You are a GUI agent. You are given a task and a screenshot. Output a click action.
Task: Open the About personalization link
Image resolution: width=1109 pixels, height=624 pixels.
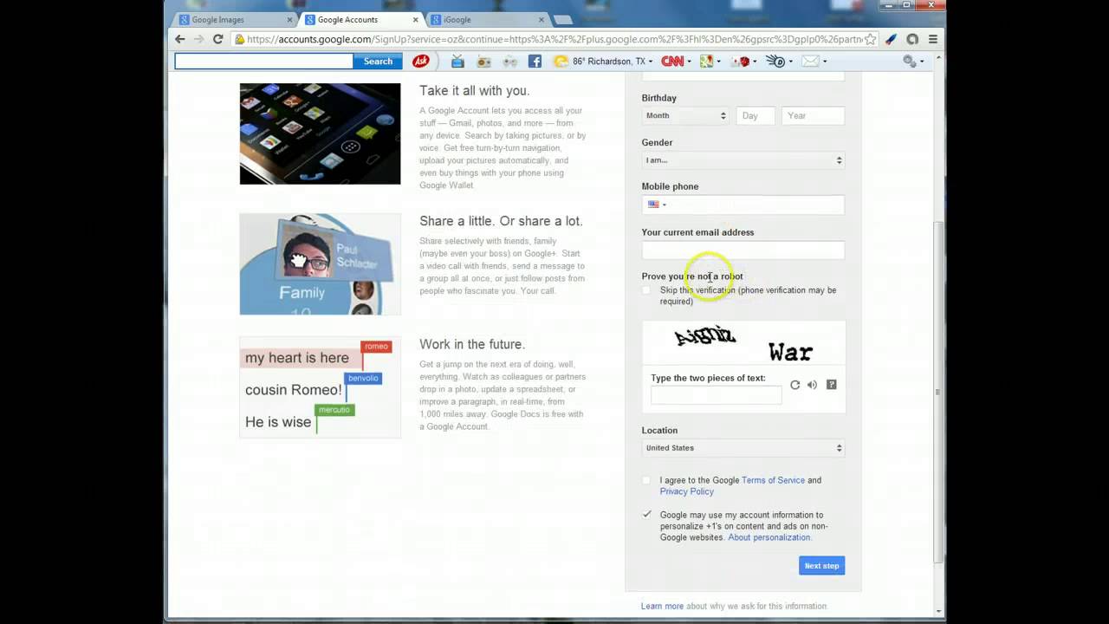pyautogui.click(x=769, y=537)
